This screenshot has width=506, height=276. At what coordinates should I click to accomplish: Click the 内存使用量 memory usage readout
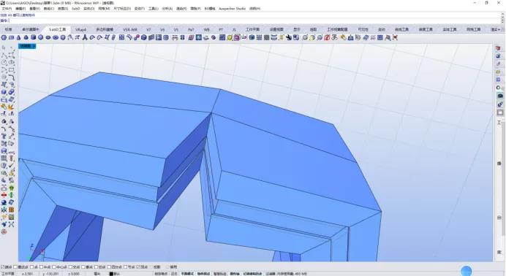[x=292, y=274]
